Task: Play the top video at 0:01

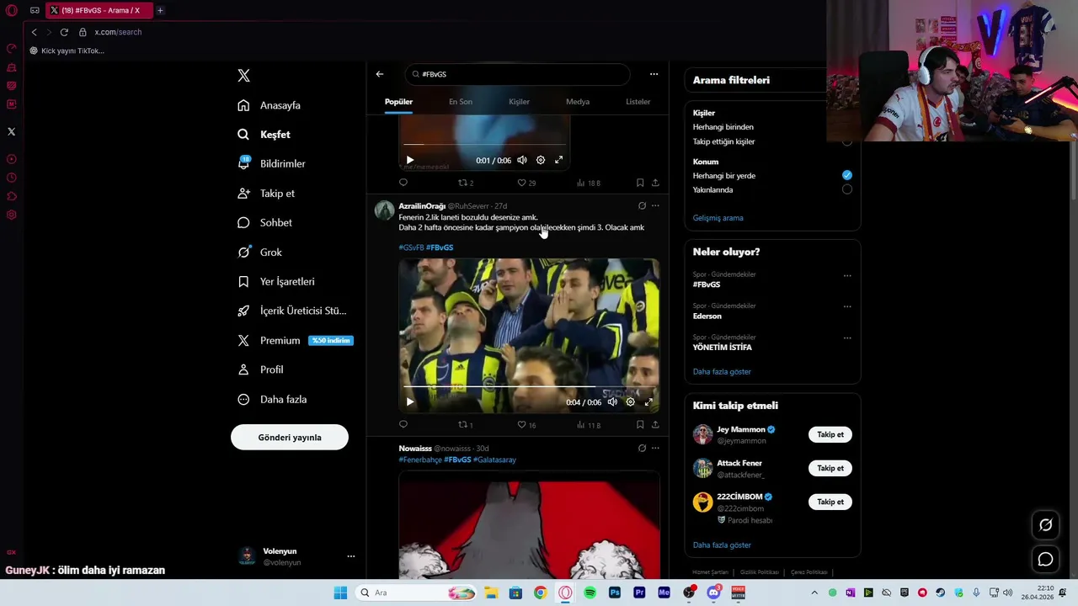Action: click(x=410, y=160)
